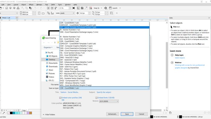Click the lock icon under the Hints panel

(x=170, y=113)
